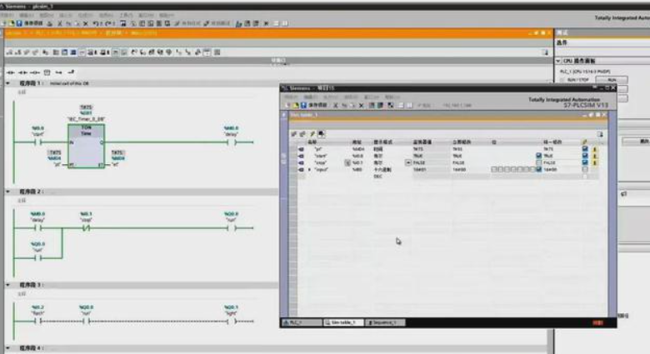Click the Cut icon in the PLCSIM toolbar
Image resolution: width=650 pixels, height=354 pixels.
click(x=336, y=105)
